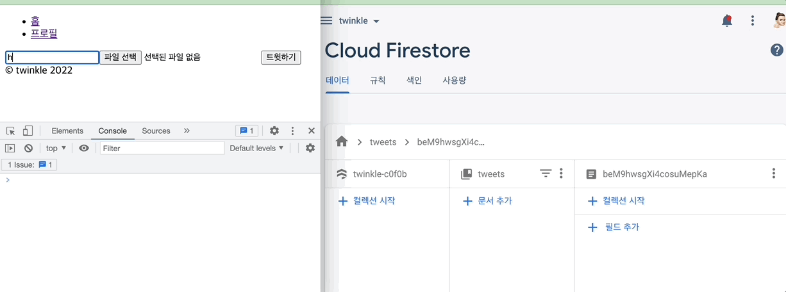Clear the console with the ban icon
The width and height of the screenshot is (786, 292).
pyautogui.click(x=28, y=148)
